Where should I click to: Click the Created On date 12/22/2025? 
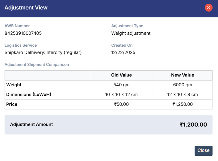click(x=123, y=52)
